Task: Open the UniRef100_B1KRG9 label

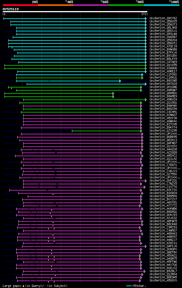Action: coord(164,193)
